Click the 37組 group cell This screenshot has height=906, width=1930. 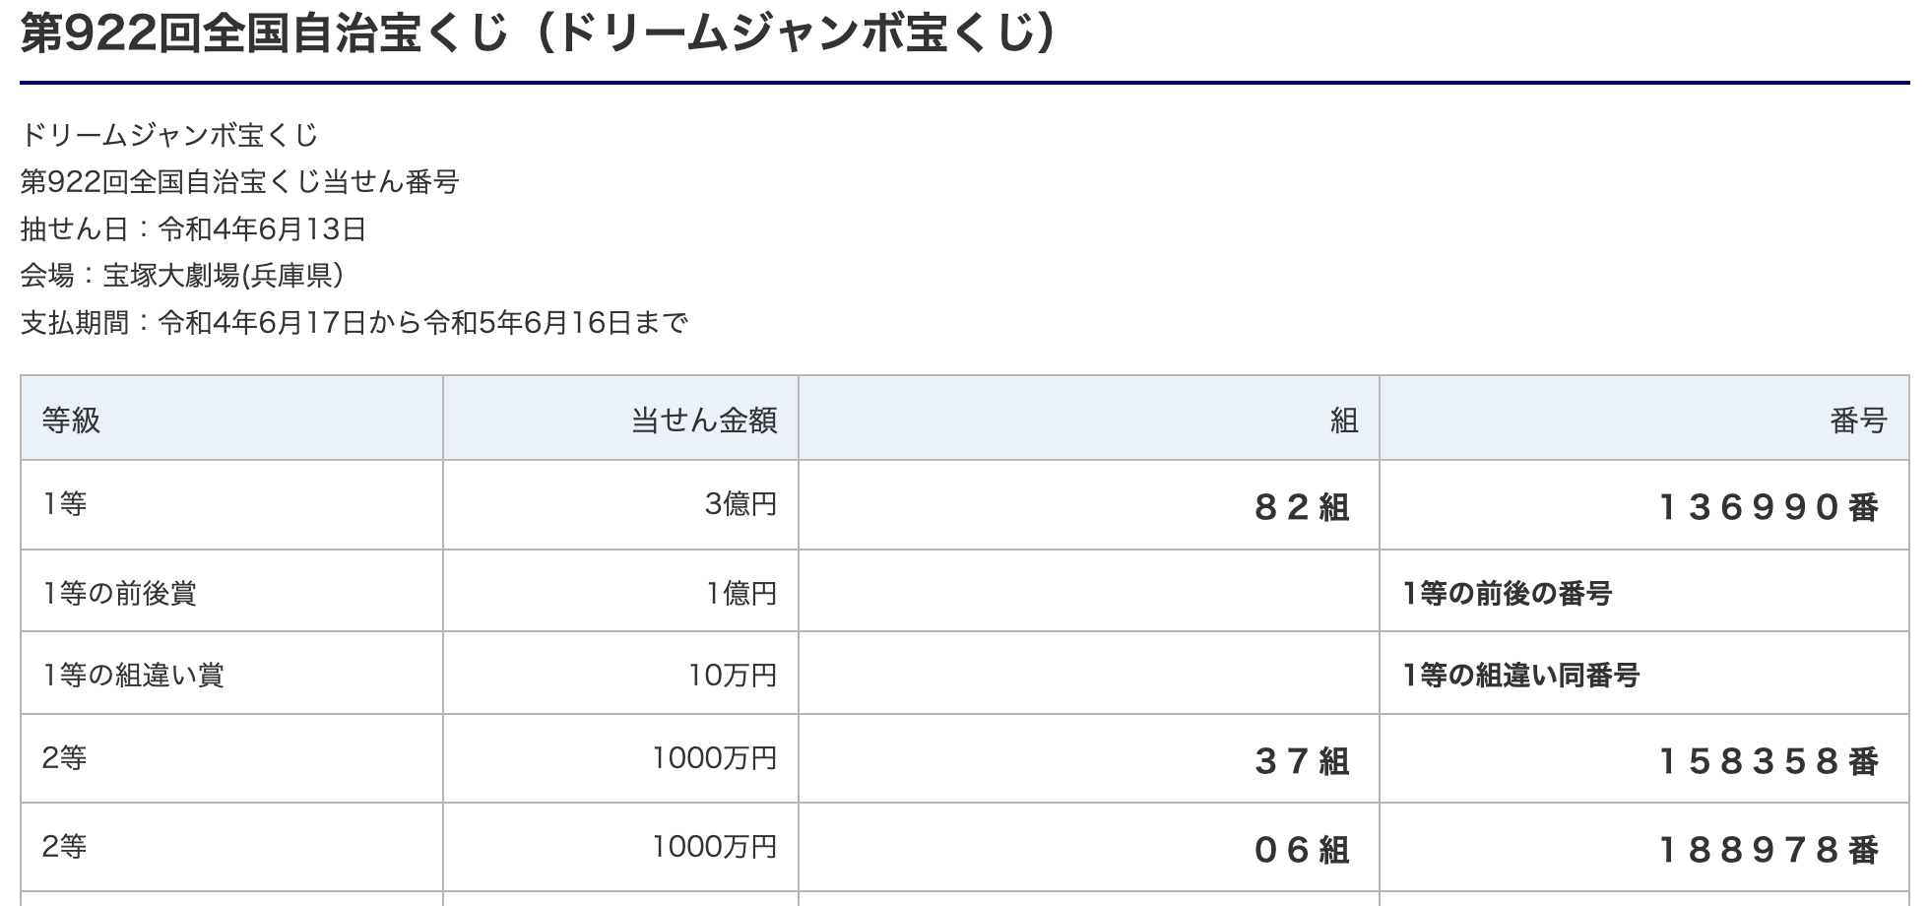click(x=1302, y=760)
